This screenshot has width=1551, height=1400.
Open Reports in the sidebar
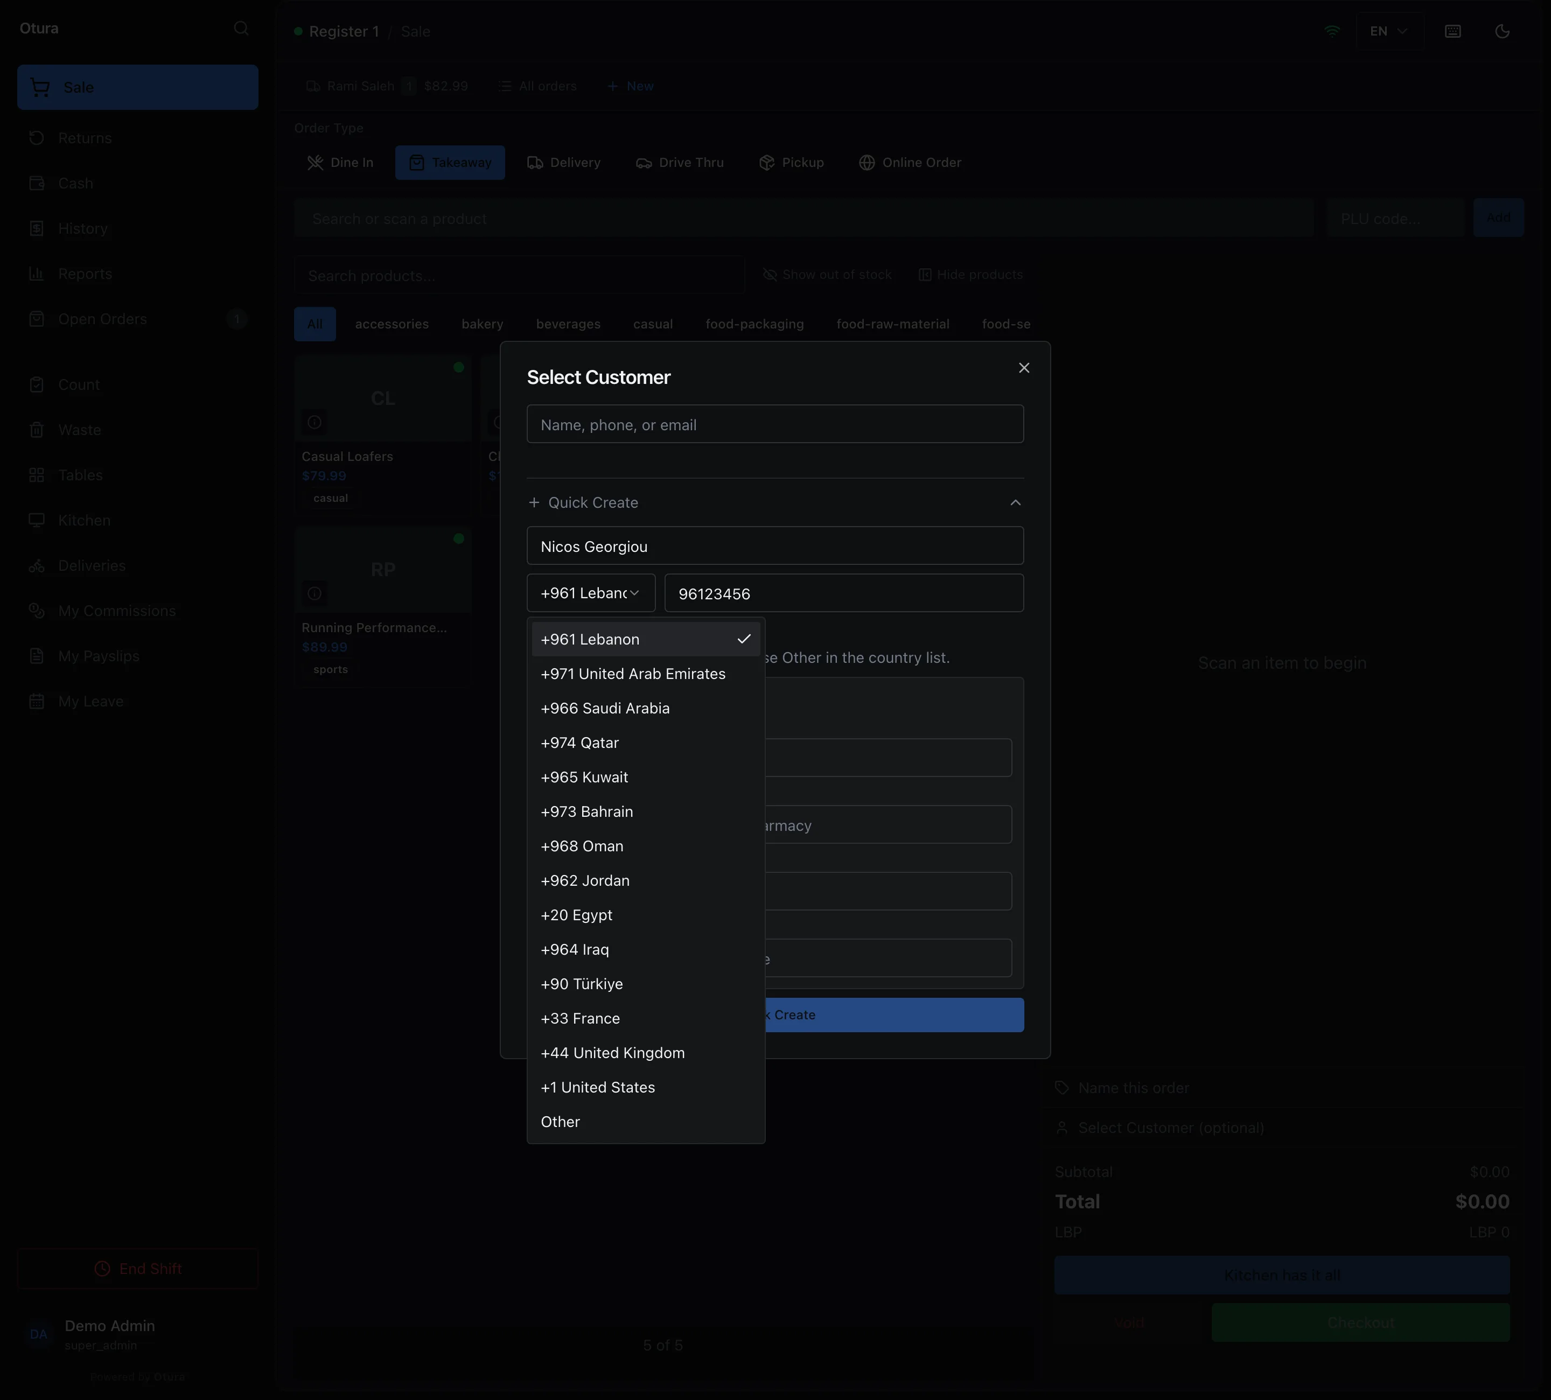pos(138,274)
